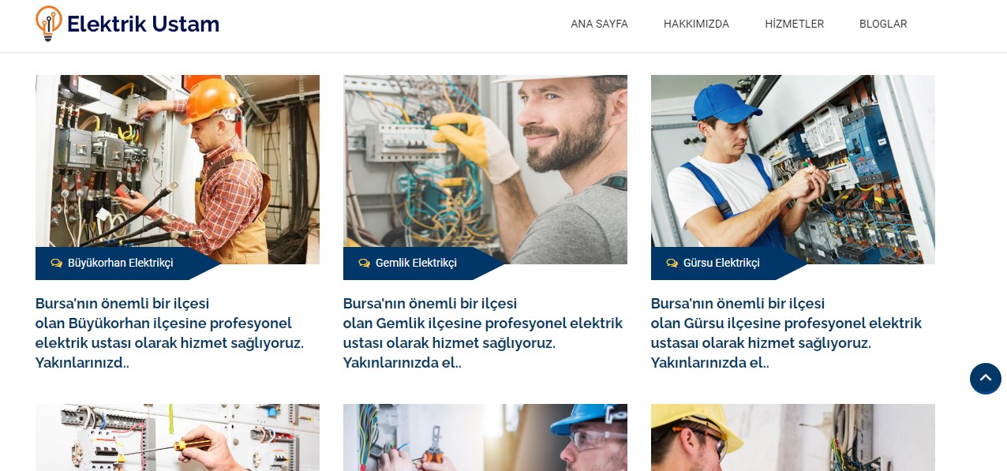Read the Büyükorhan ilçesine description text
1007x471 pixels.
pyautogui.click(x=170, y=333)
